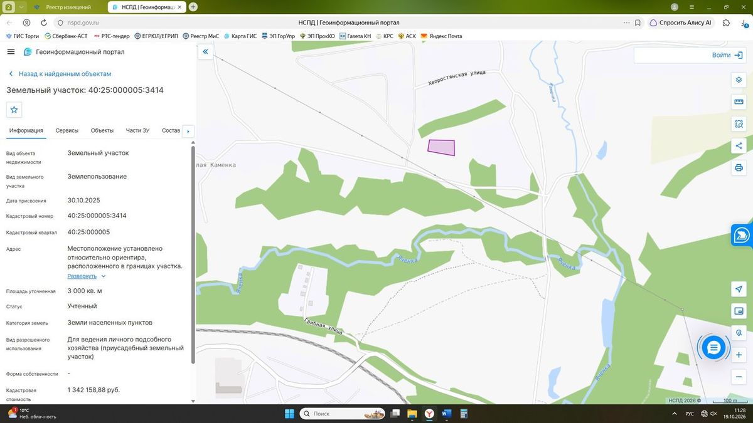Image resolution: width=753 pixels, height=423 pixels.
Task: Print the map
Action: 739,168
